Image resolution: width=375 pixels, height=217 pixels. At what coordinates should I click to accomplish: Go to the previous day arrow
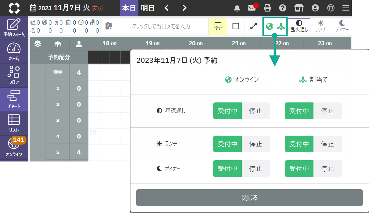(166, 8)
